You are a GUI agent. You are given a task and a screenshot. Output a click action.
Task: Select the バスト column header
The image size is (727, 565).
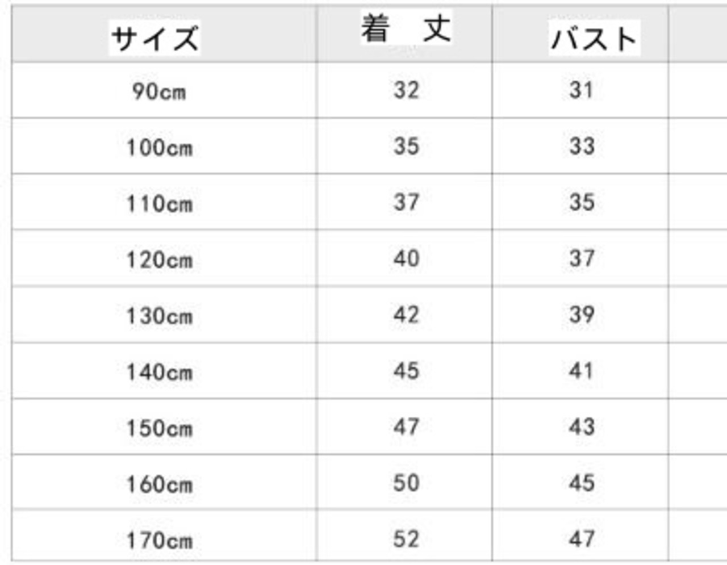click(594, 38)
